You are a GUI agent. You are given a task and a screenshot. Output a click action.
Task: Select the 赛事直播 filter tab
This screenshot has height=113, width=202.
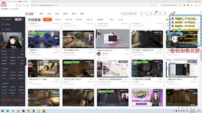pyautogui.click(x=100, y=20)
